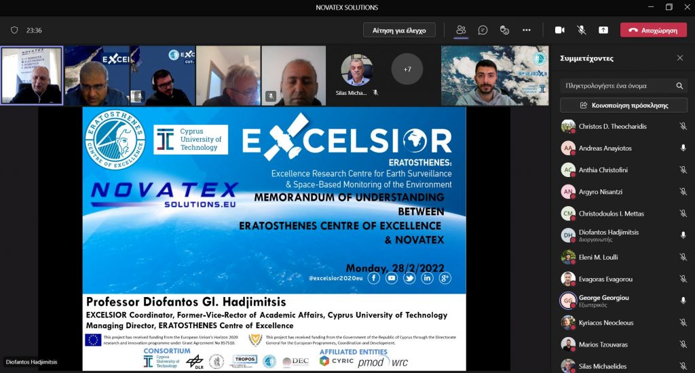The height and width of the screenshot is (373, 695).
Task: Click Κοινοποίηση πρόσκλησης share invite button
Action: tap(624, 105)
